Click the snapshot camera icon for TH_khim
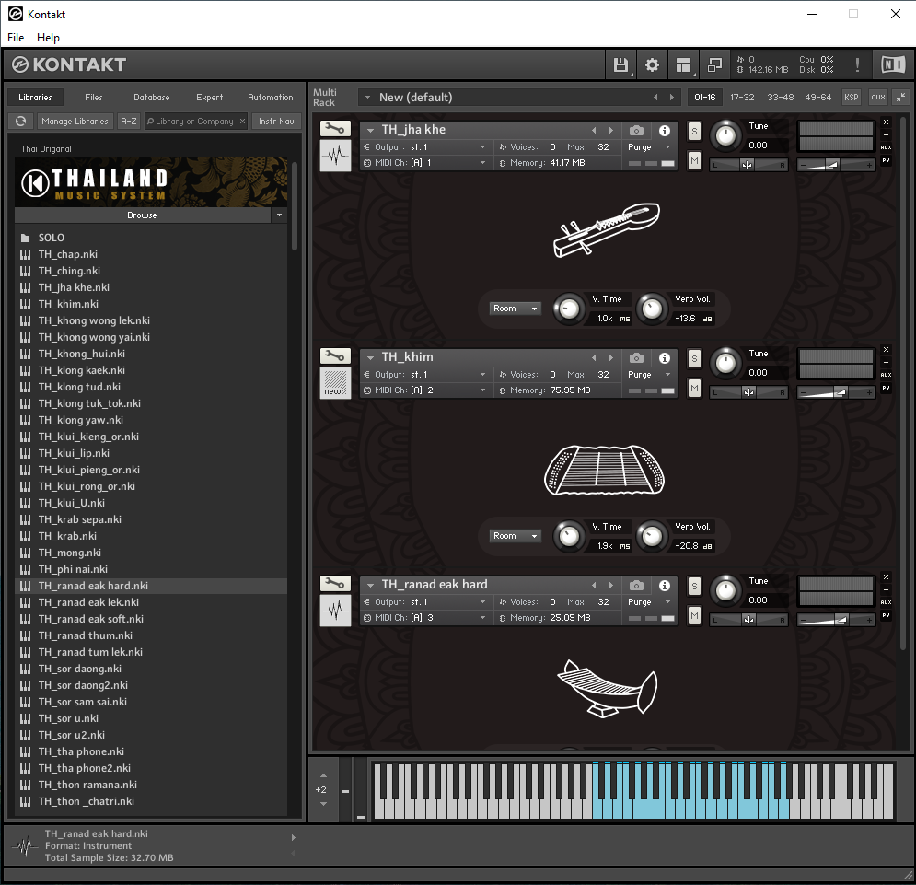The height and width of the screenshot is (885, 916). coord(637,357)
